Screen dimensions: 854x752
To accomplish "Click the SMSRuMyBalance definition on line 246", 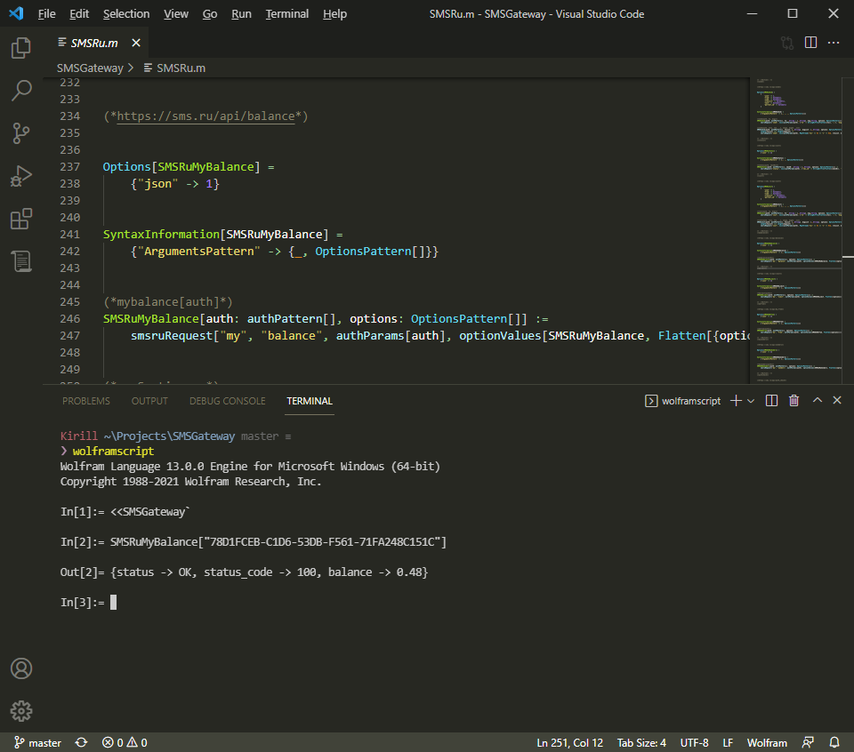I will point(151,319).
